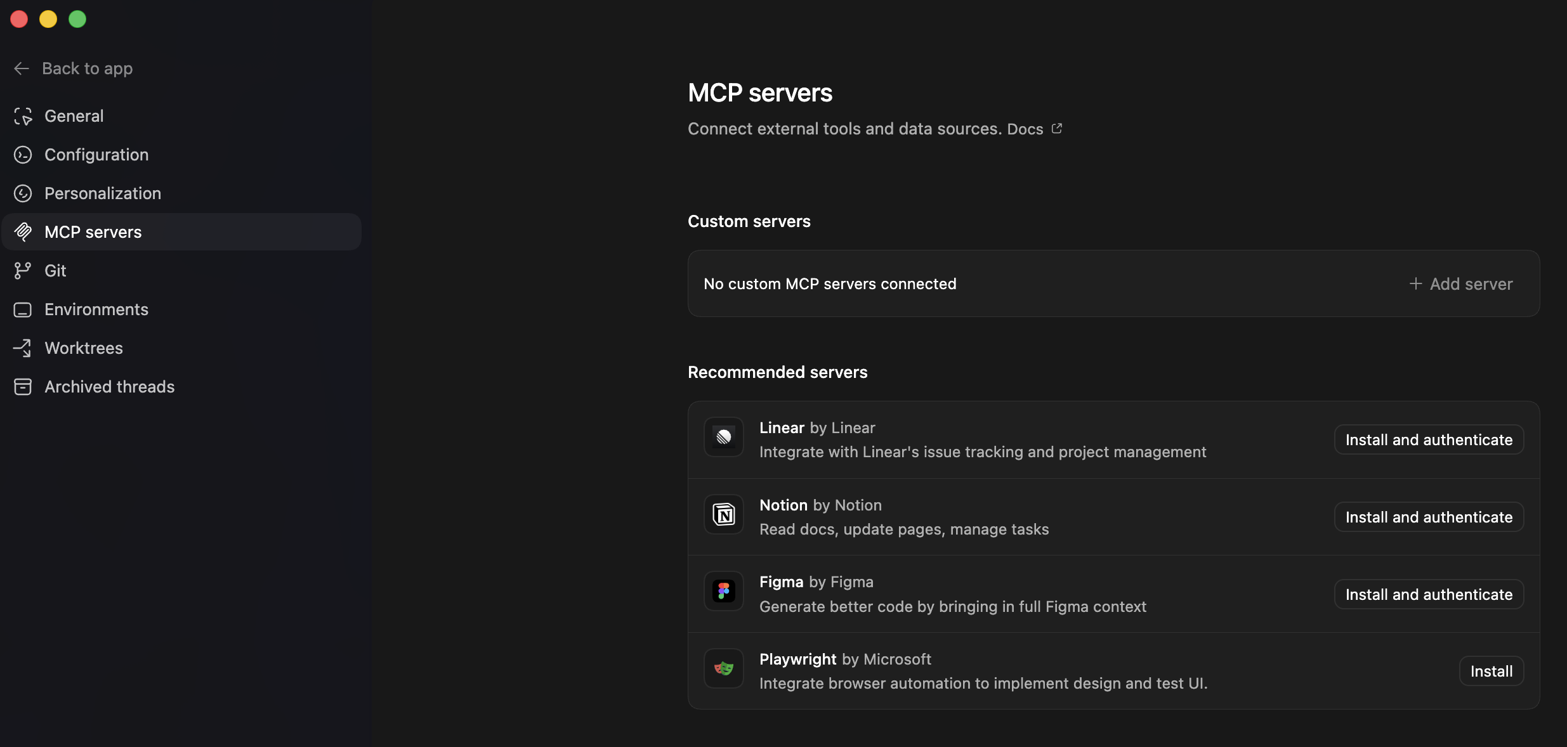Install and authenticate the Linear server

pyautogui.click(x=1429, y=439)
